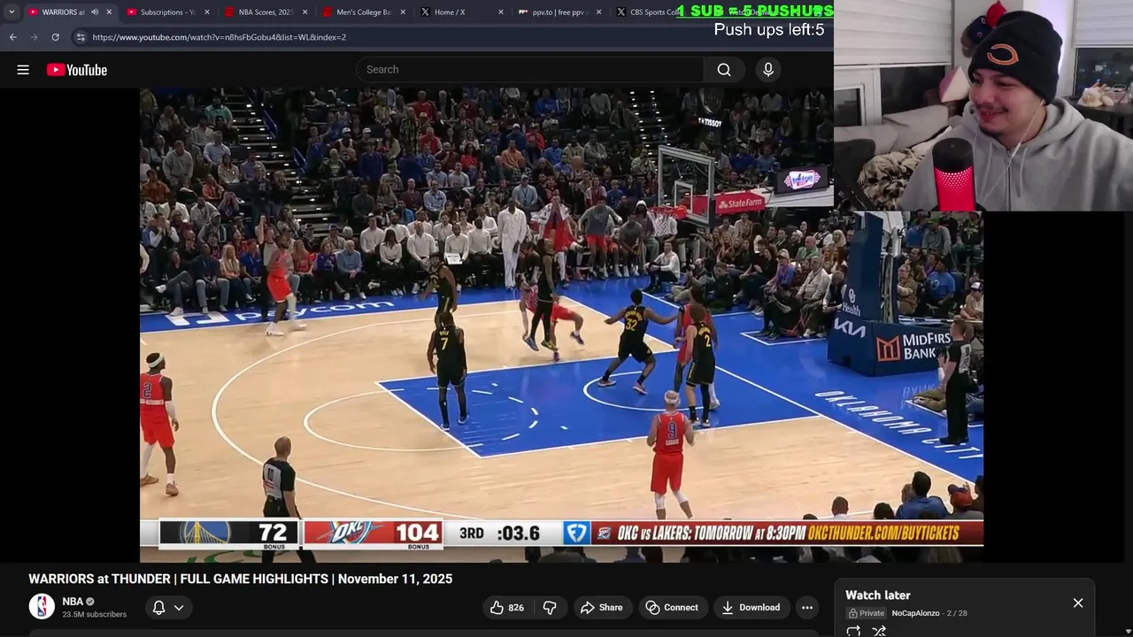Visit the NBA channel name link
This screenshot has height=637, width=1133.
click(73, 602)
